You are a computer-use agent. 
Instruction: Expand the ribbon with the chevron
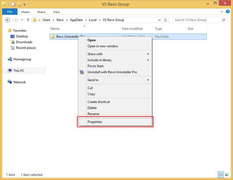pos(222,11)
